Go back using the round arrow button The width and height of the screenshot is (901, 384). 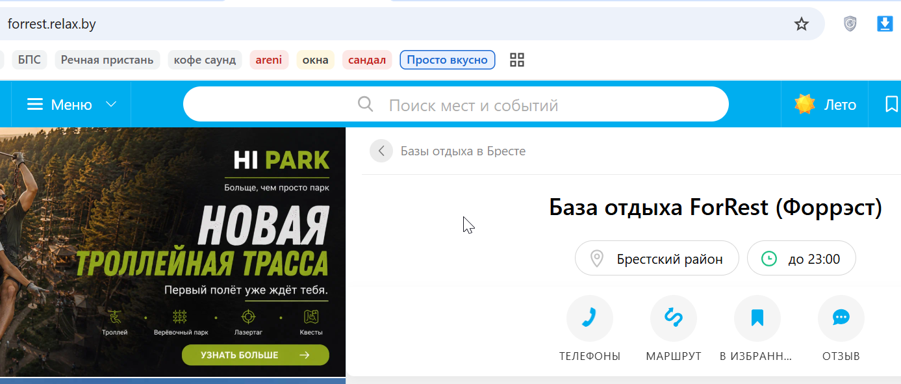point(381,151)
